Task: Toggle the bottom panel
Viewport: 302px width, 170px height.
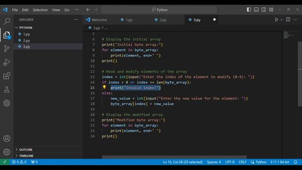Action: click(256, 9)
